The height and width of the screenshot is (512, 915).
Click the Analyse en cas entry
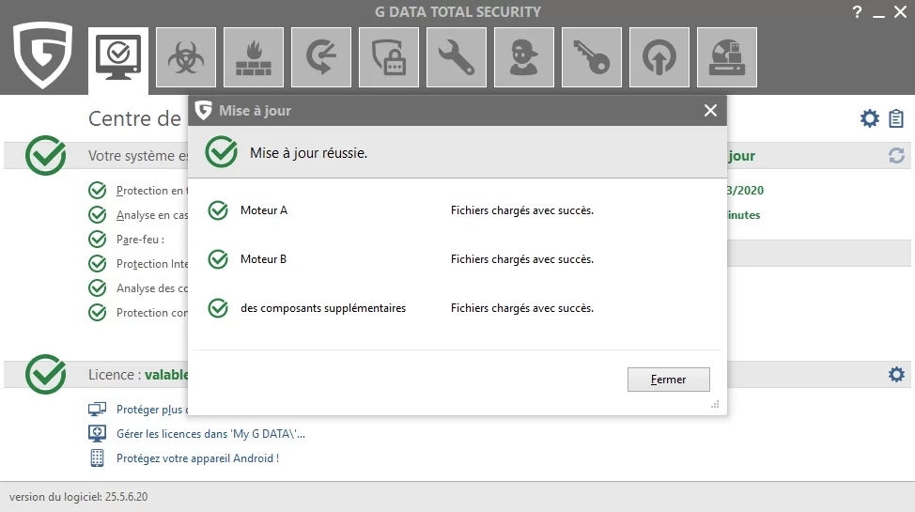tap(152, 215)
